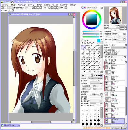
Task: Select the eyedropper color picker tool
Action: pos(93,43)
